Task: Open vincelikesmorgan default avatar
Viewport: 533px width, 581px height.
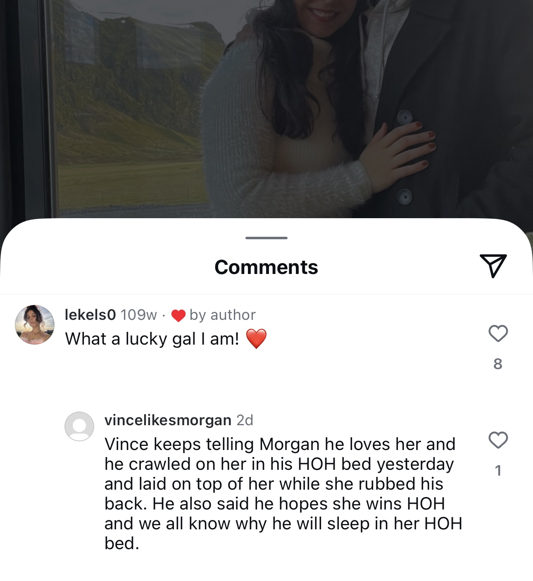Action: click(x=79, y=426)
